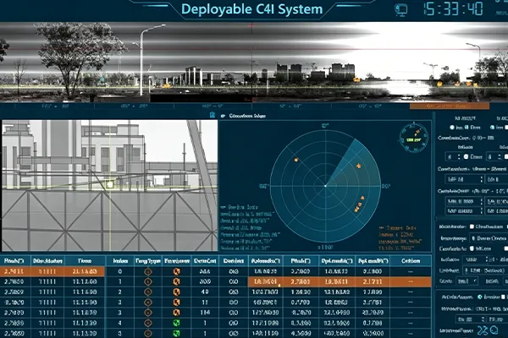The height and width of the screenshot is (338, 508).
Task: Click the orange status icon in index 0 row
Action: tap(176, 272)
